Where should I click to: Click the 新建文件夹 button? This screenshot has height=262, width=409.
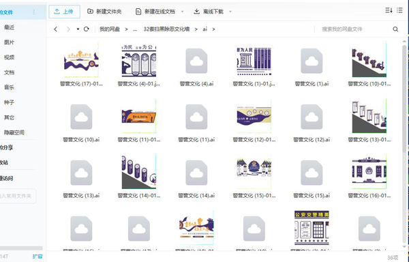[104, 12]
